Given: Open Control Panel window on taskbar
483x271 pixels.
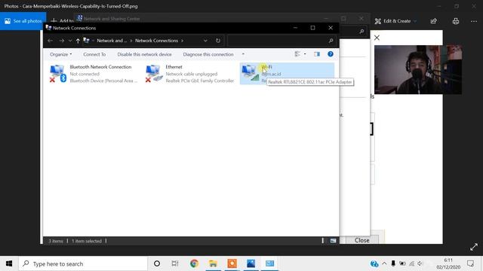Looking at the screenshot, I should [270, 263].
